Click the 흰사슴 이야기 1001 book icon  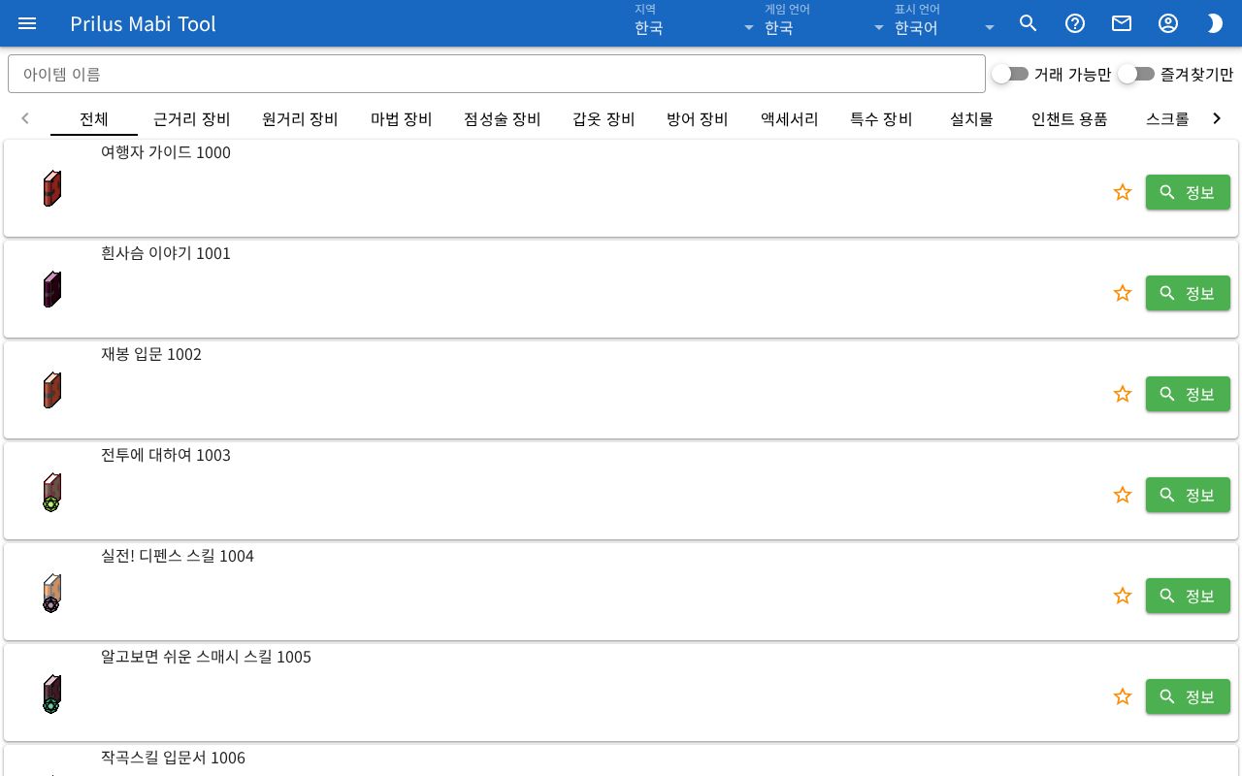(52, 289)
